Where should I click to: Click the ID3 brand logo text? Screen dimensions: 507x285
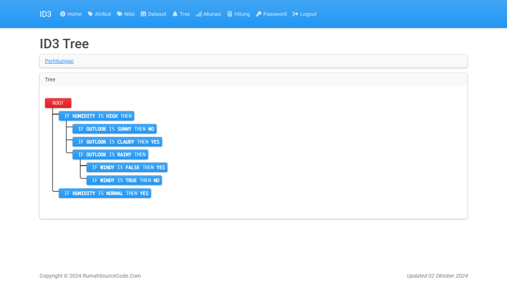(46, 14)
